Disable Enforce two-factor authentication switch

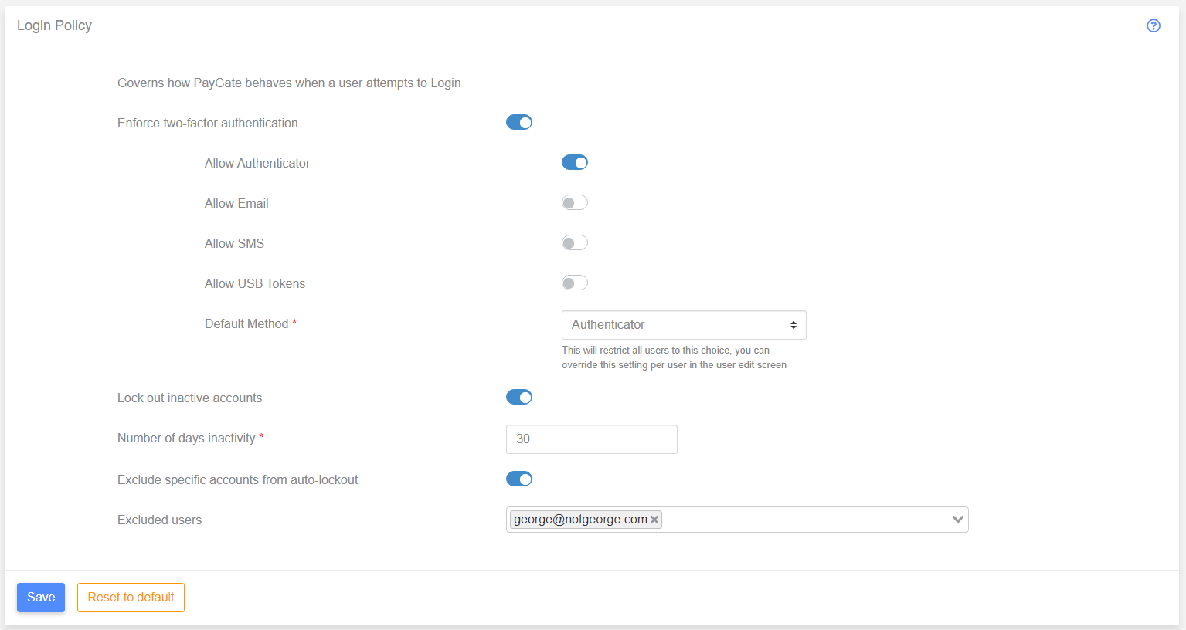tap(519, 123)
